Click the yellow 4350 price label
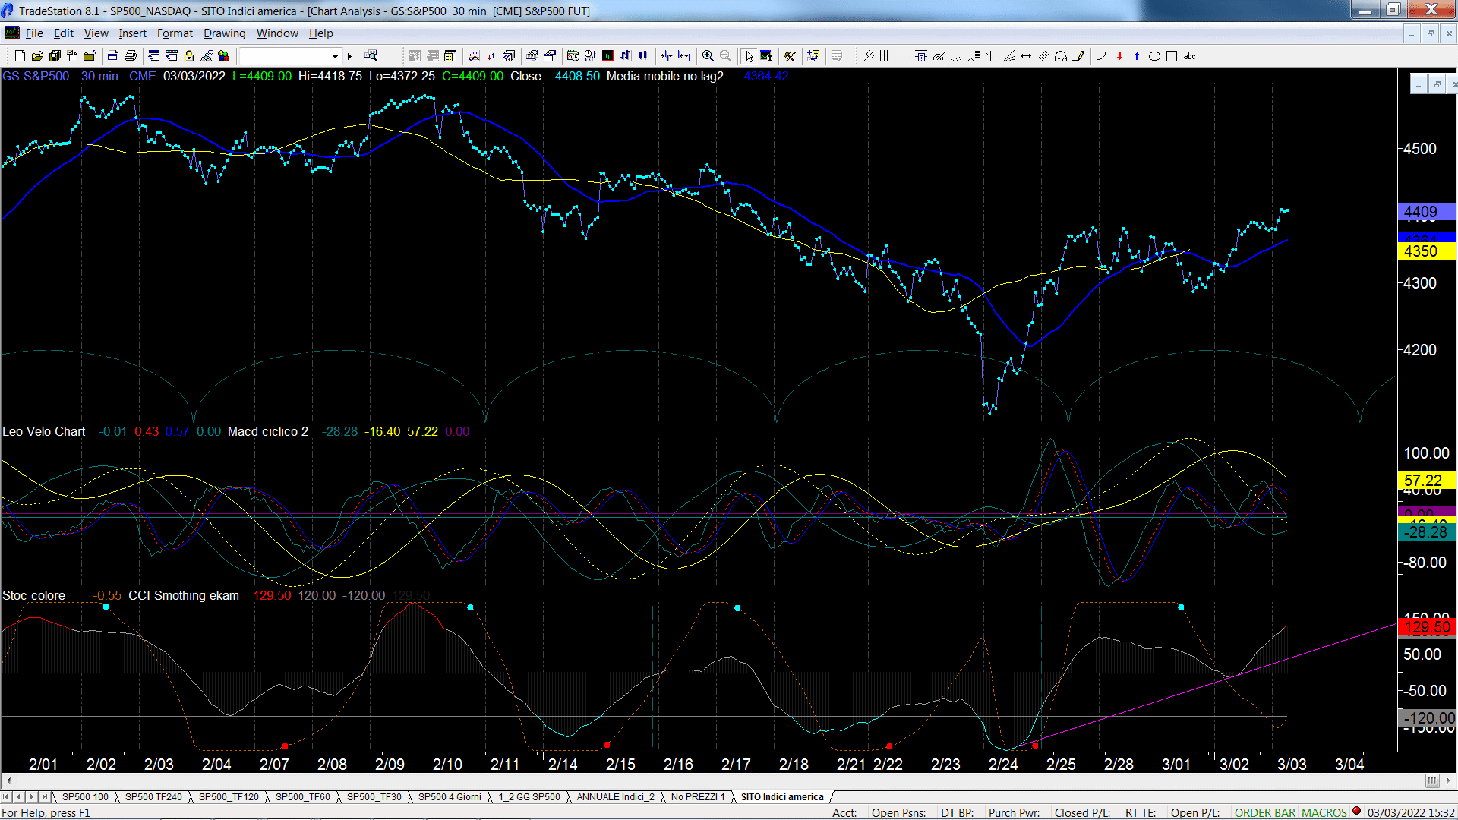 click(1427, 251)
